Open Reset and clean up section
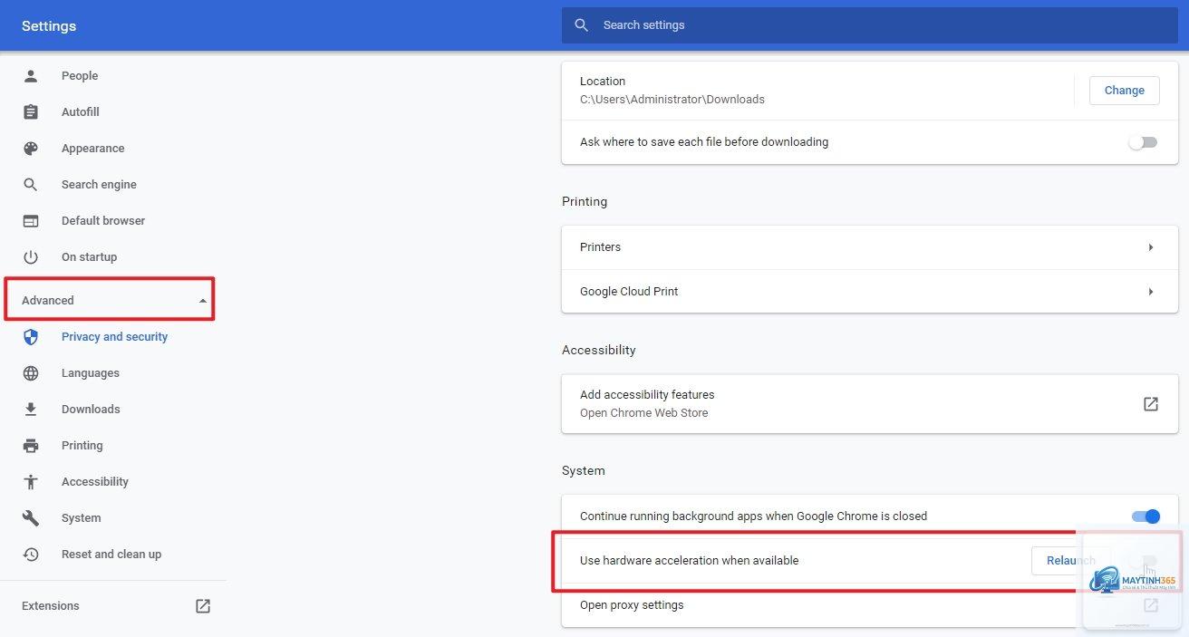1189x637 pixels. (113, 555)
